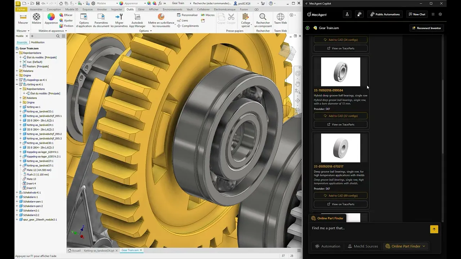Open Compléments add-ins manager
The width and height of the screenshot is (461, 259).
pos(188,26)
